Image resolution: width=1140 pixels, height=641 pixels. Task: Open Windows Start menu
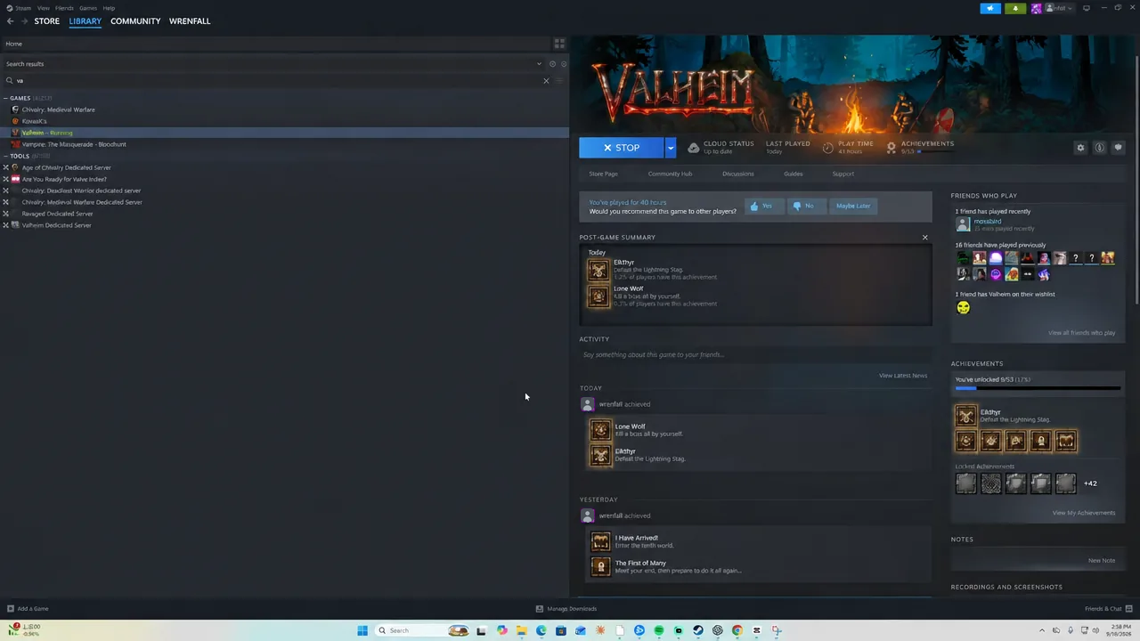click(x=362, y=630)
